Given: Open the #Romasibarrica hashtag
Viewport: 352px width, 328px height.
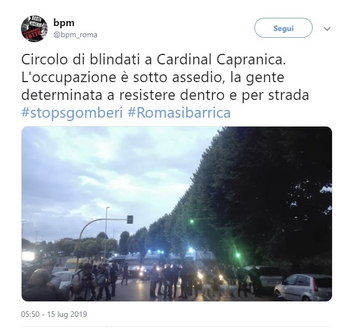Looking at the screenshot, I should 179,113.
